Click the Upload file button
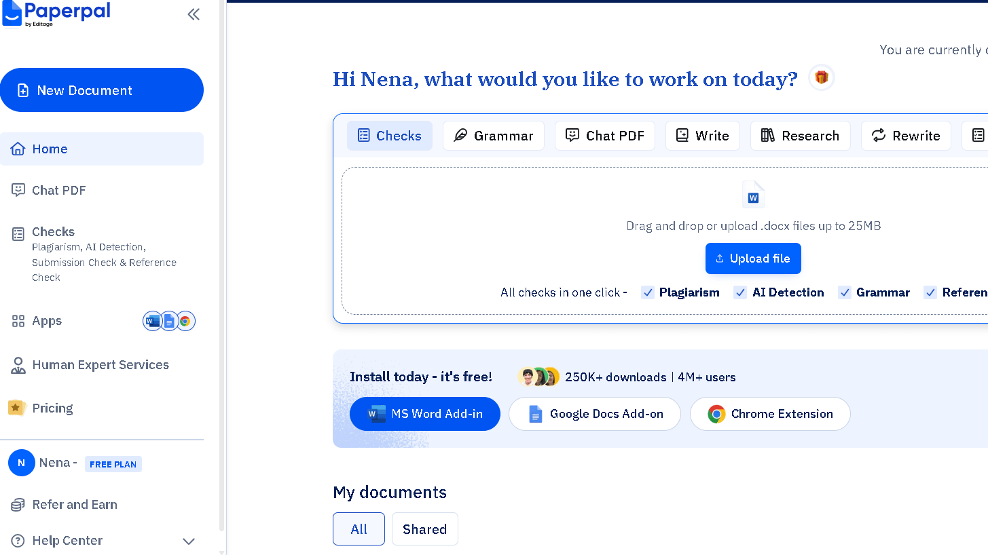 753,259
